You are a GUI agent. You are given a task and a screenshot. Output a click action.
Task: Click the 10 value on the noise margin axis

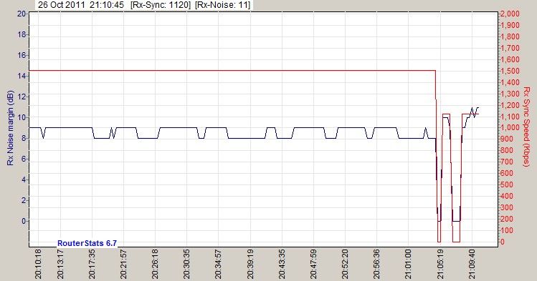pos(22,117)
